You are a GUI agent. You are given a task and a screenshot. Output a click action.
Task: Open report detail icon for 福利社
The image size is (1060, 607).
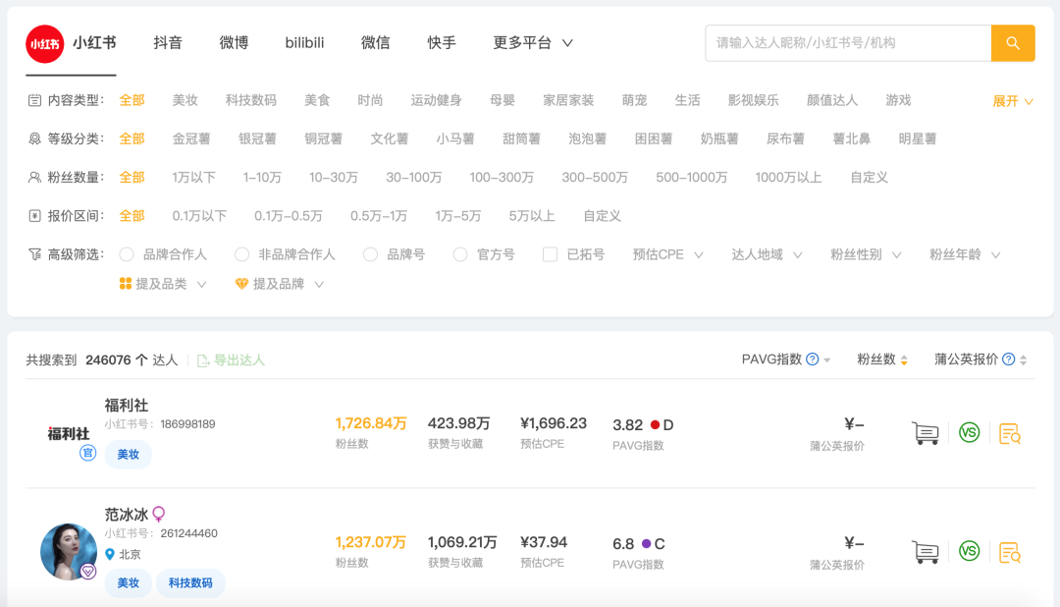(x=1009, y=433)
